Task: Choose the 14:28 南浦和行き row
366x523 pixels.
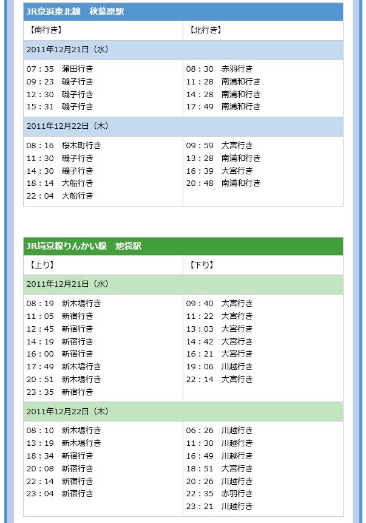Action: click(x=223, y=94)
